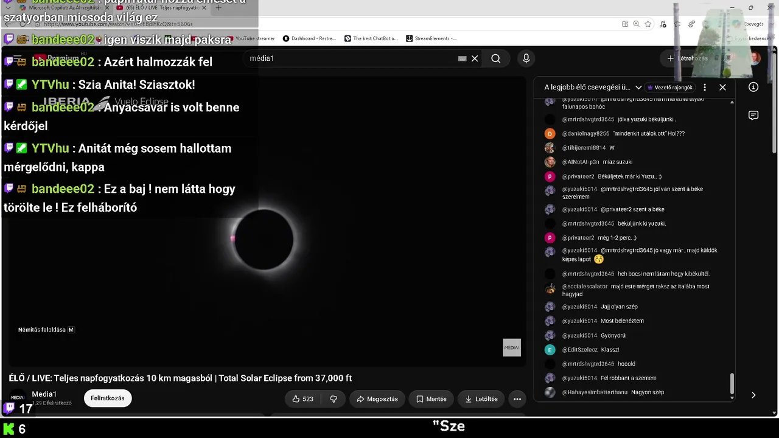The width and height of the screenshot is (779, 438).
Task: Open a new browser tab
Action: (x=218, y=8)
